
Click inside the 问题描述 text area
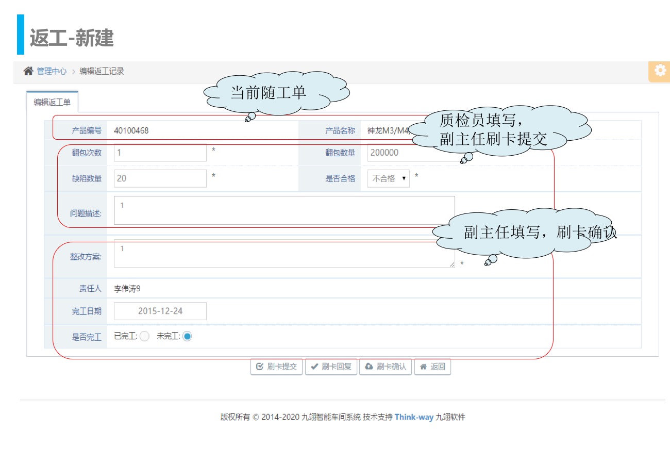point(283,210)
